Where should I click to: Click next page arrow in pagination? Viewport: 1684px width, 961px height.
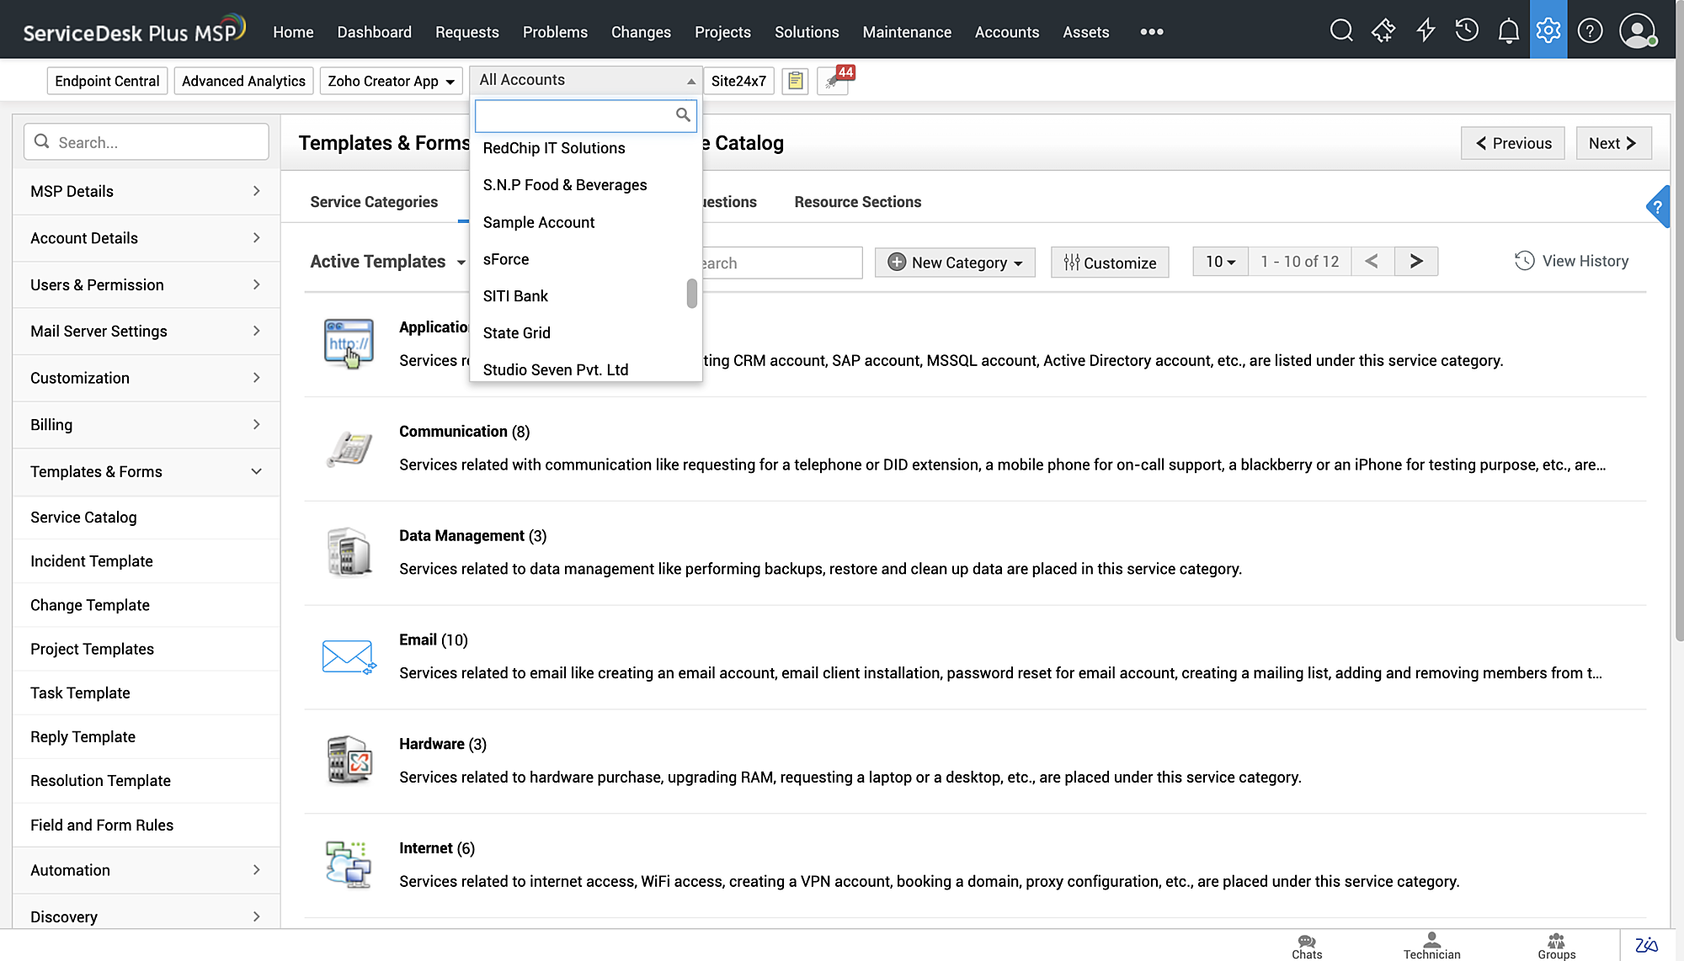click(x=1417, y=262)
